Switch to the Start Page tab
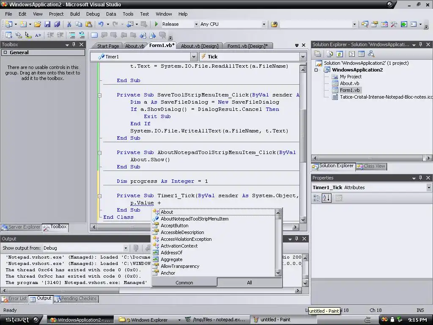This screenshot has width=433, height=325. (x=108, y=46)
